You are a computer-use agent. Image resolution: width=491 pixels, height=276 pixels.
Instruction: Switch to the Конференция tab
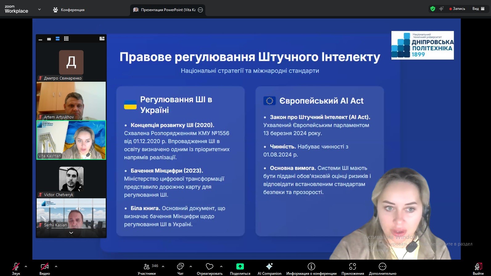coord(69,10)
